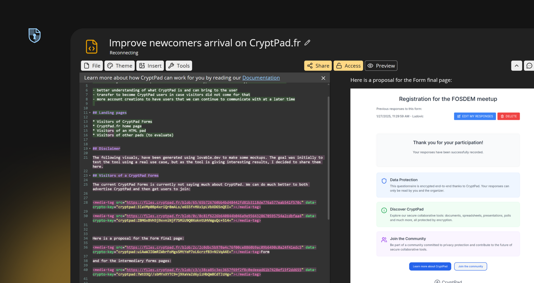Fold the Visitors of a CryptPad Forms section
This screenshot has width=534, height=283.
[x=90, y=176]
